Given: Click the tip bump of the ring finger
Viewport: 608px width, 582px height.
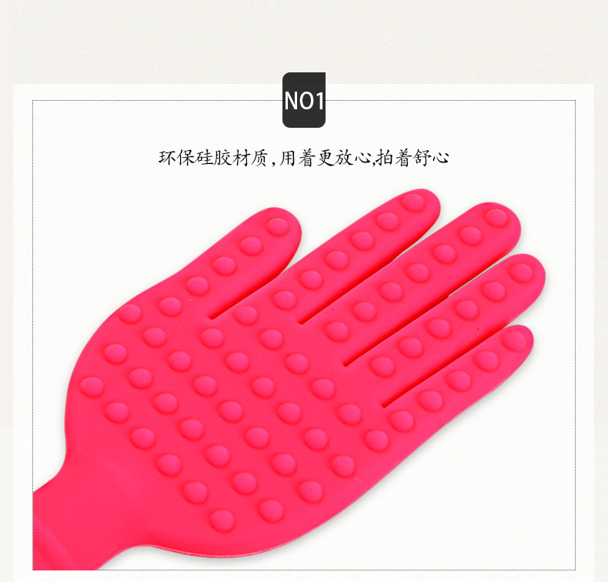Looking at the screenshot, I should click(521, 273).
